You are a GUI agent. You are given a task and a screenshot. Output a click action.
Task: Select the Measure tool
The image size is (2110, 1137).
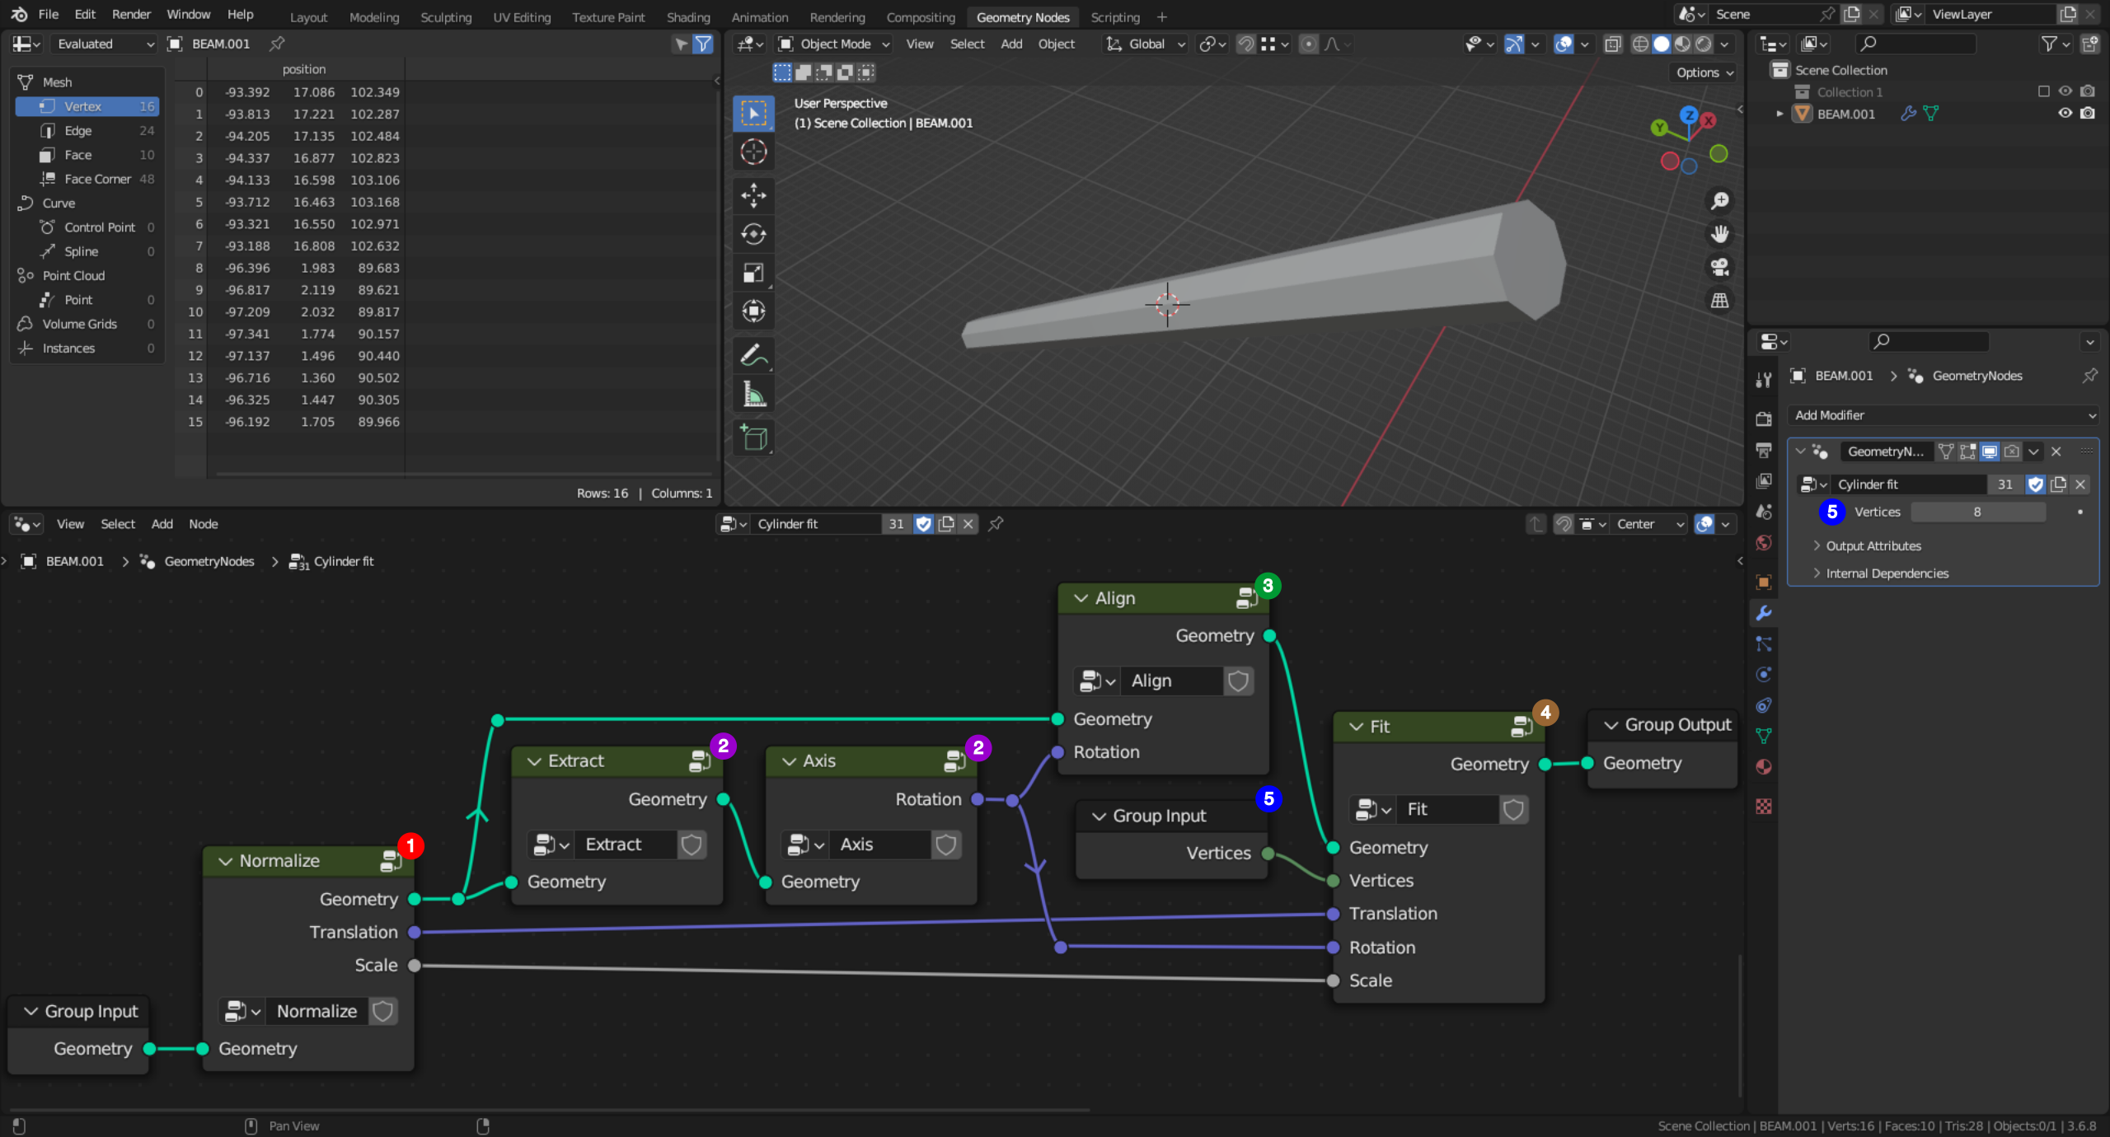point(753,394)
